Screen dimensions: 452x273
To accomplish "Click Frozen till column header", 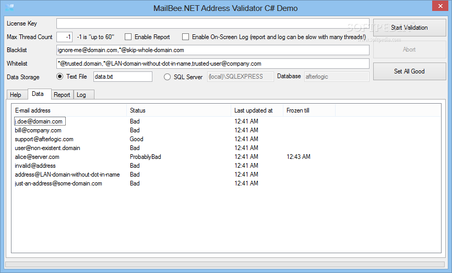I will pyautogui.click(x=310, y=110).
